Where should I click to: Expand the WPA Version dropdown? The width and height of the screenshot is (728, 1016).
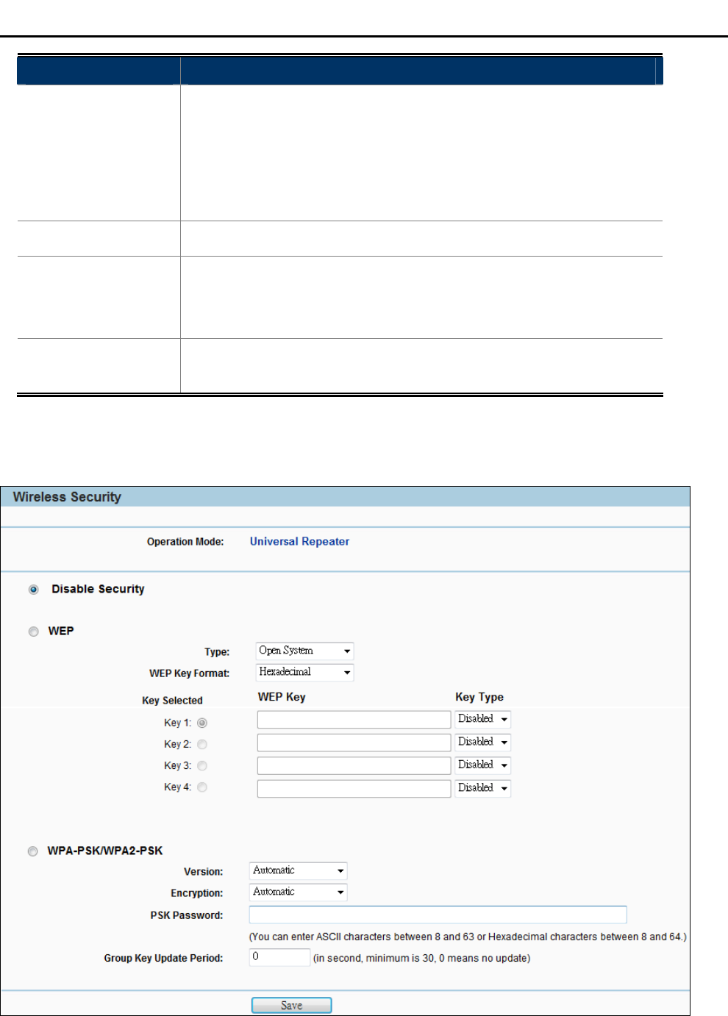[298, 871]
